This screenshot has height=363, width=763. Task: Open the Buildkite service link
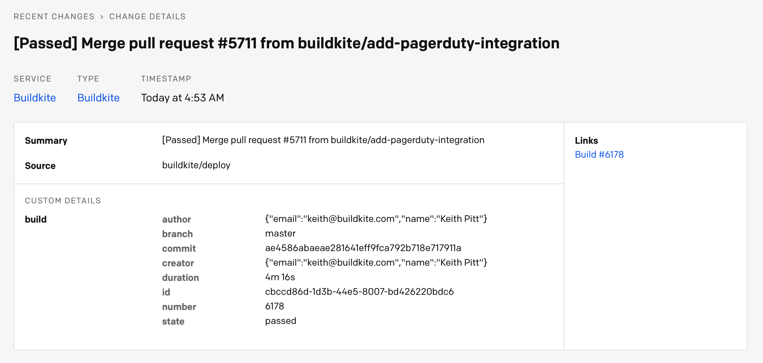(x=34, y=98)
